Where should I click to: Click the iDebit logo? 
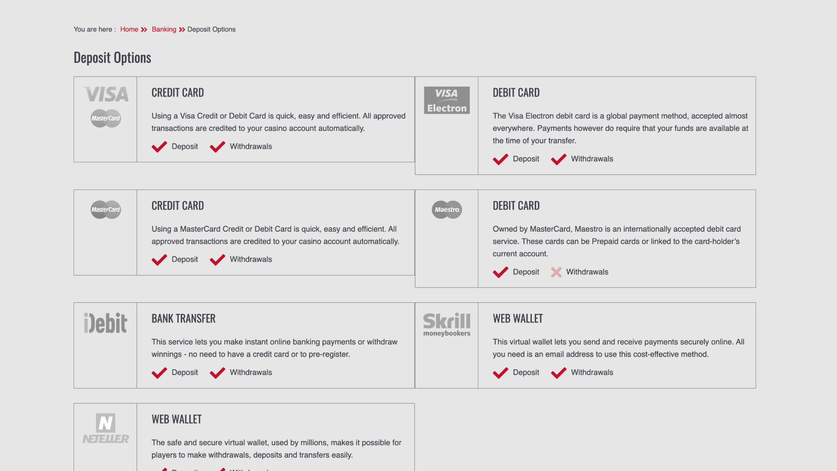click(105, 323)
